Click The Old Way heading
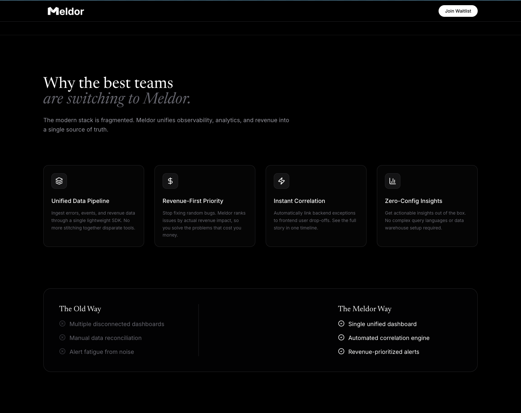 pos(80,309)
